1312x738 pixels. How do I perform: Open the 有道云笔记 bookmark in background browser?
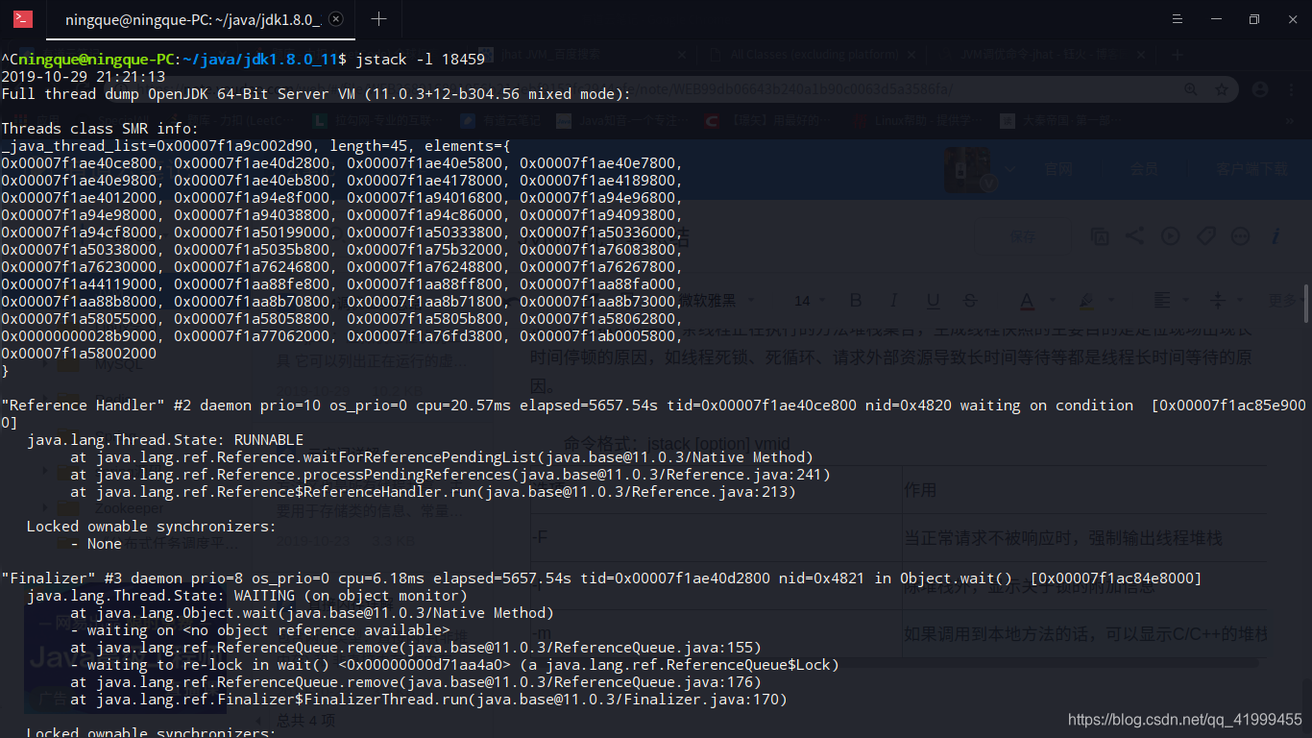coord(499,121)
